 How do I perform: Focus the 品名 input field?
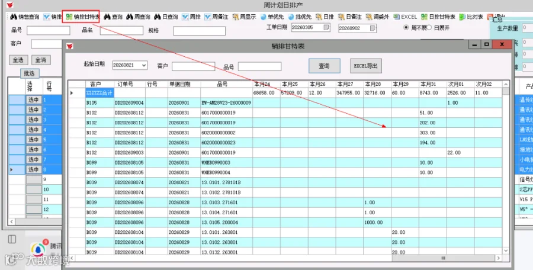tap(121, 31)
